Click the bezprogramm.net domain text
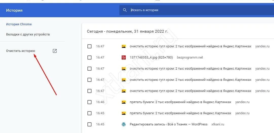 190,58
